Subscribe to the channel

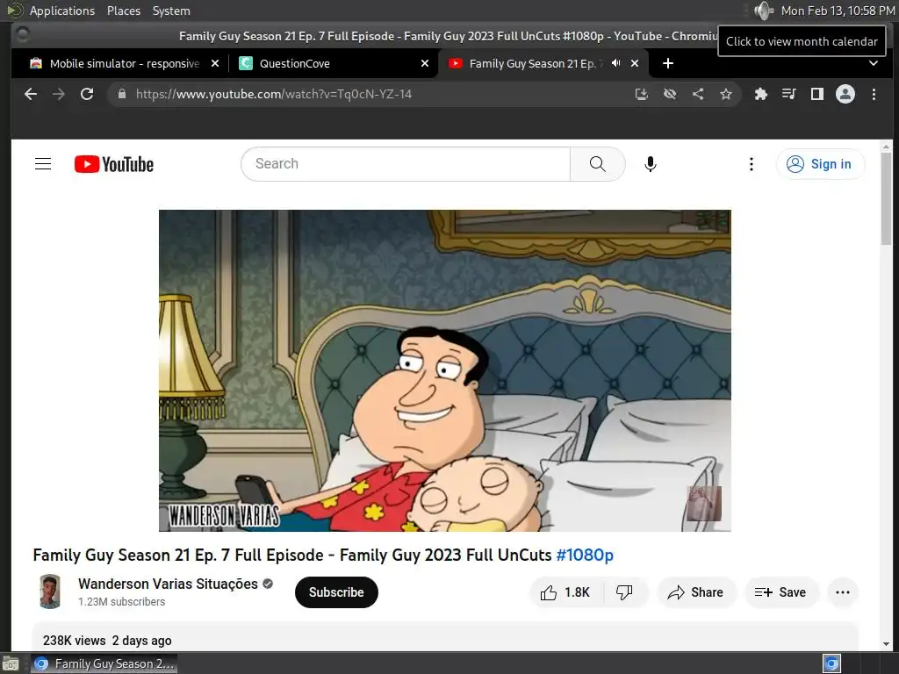click(x=336, y=592)
